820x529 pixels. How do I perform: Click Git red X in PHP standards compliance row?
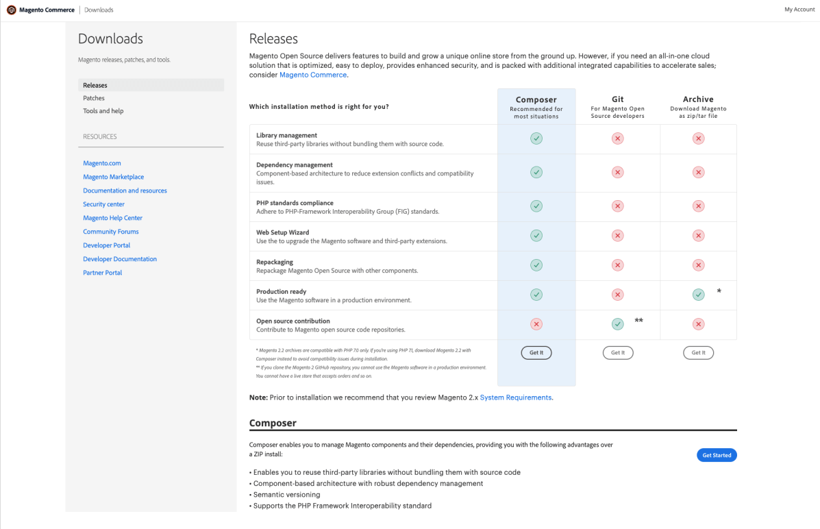(x=618, y=206)
